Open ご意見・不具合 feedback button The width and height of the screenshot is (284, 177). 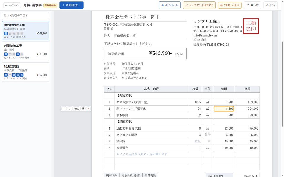[230, 5]
